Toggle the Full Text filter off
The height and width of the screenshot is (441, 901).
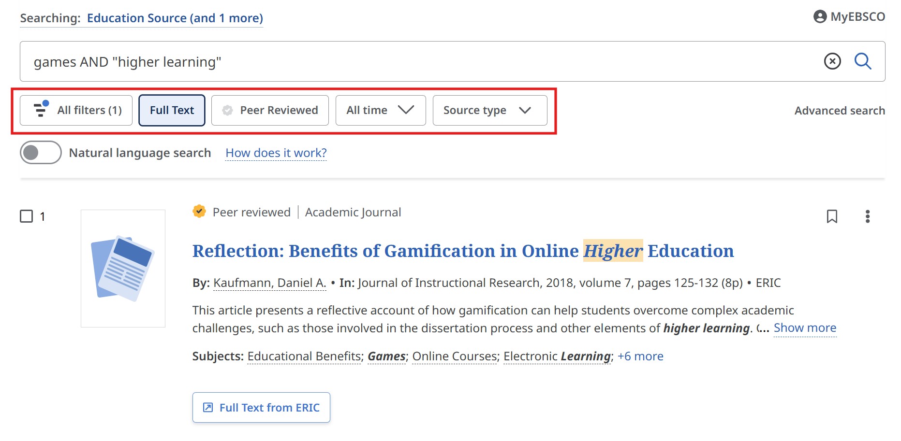pos(172,110)
